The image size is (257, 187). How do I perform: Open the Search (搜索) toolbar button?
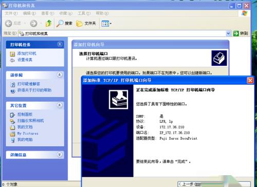coord(64,23)
